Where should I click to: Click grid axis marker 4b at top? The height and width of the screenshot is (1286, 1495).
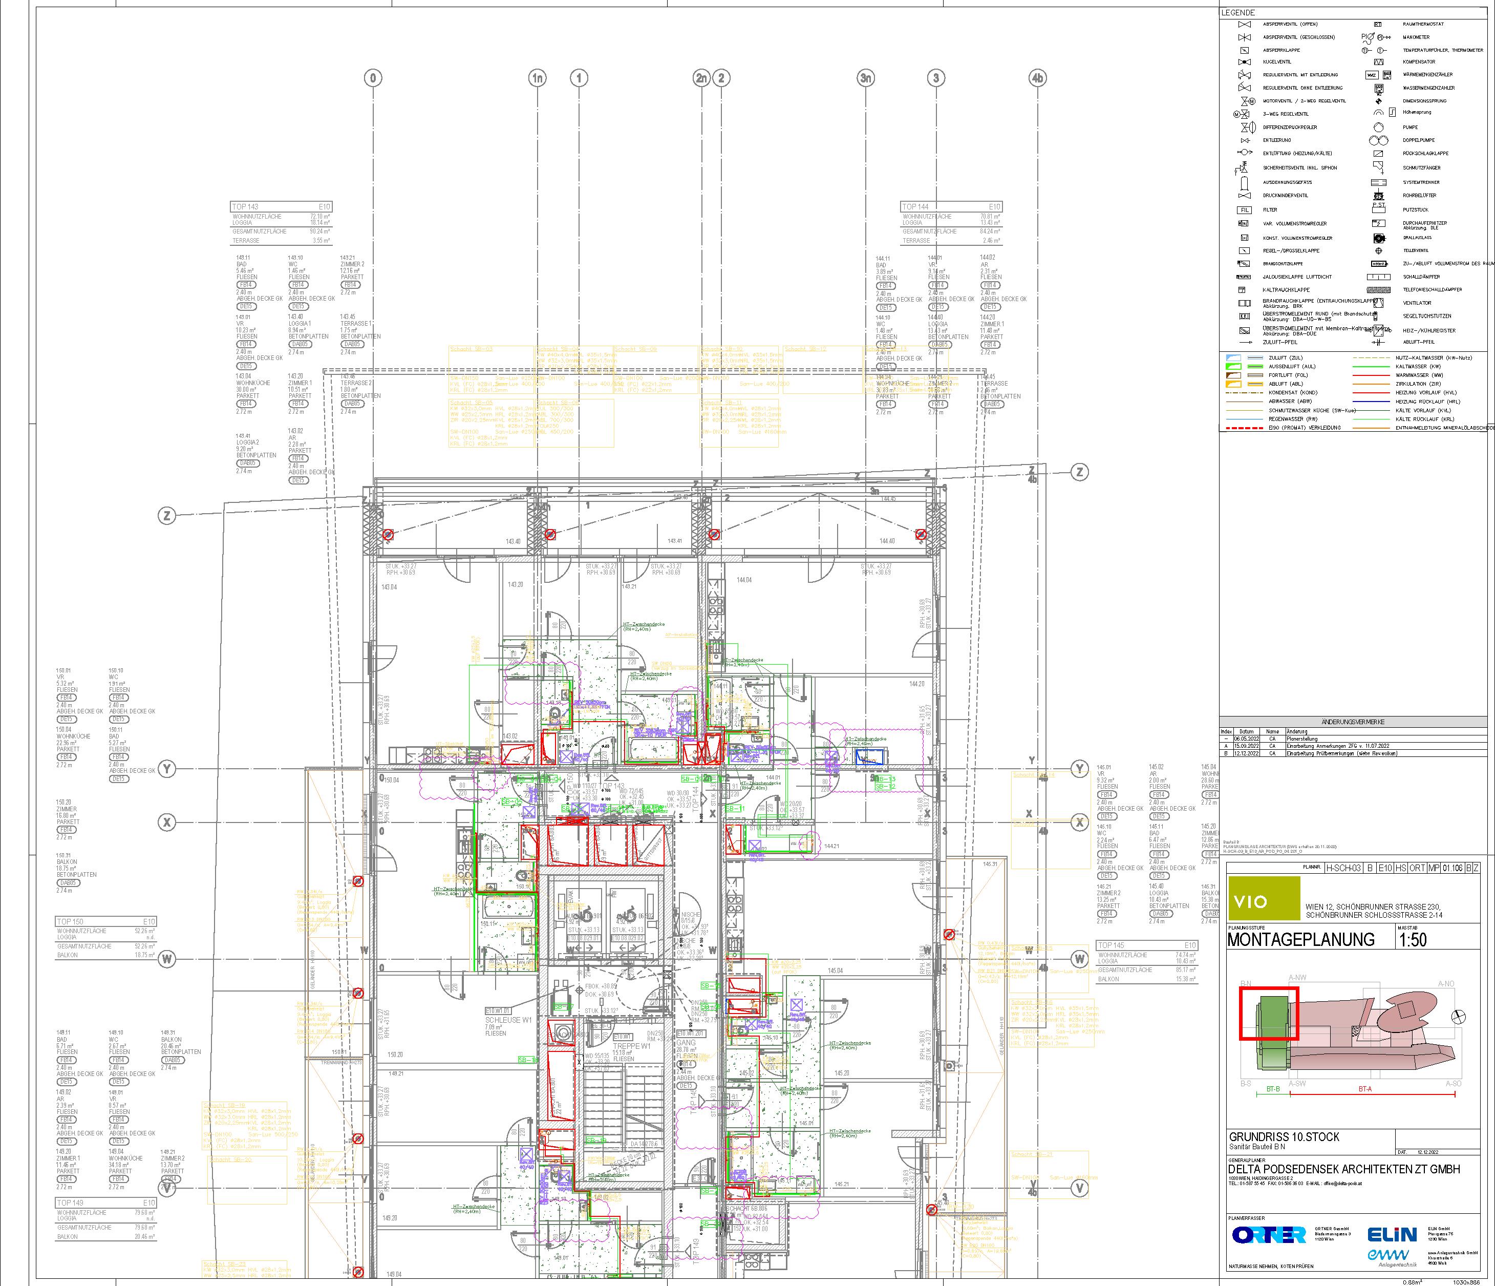1038,78
